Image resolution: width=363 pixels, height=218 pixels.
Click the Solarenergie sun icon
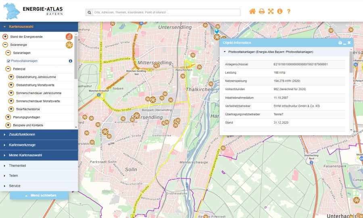coord(69,45)
